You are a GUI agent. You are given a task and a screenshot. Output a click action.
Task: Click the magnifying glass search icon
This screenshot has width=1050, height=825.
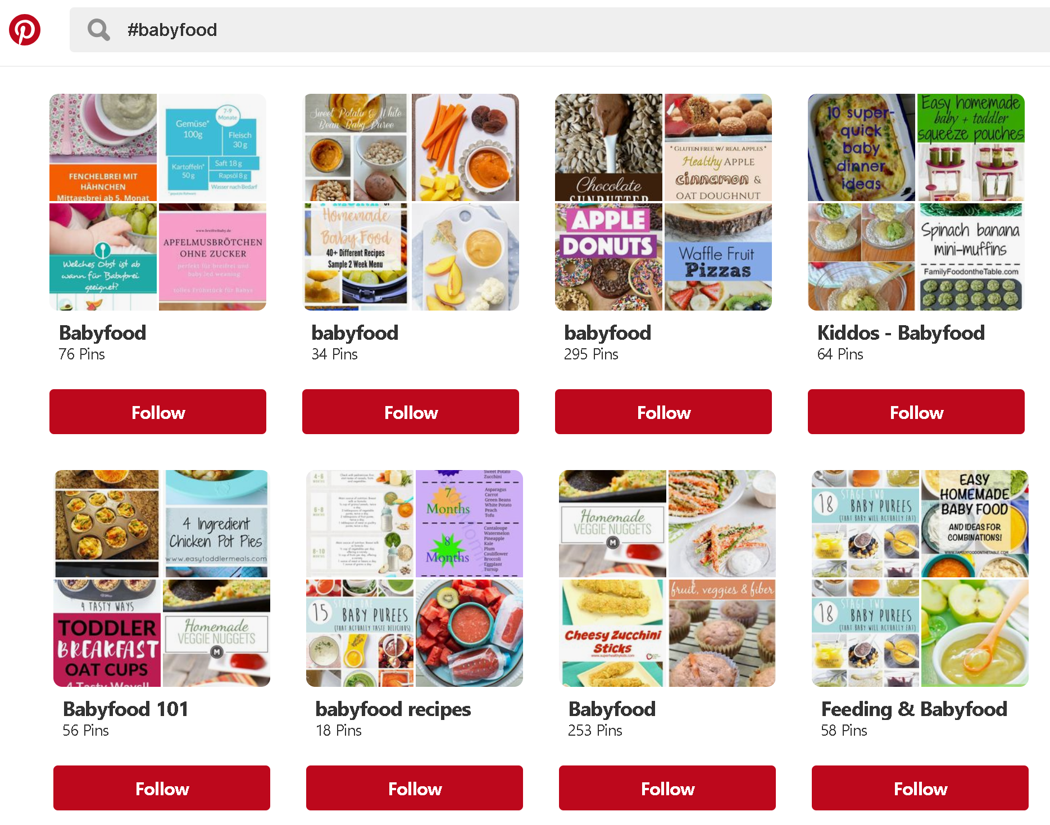pyautogui.click(x=99, y=30)
